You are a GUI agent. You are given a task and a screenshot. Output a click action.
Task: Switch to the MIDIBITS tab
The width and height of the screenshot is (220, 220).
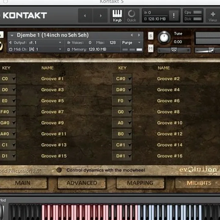(x=198, y=183)
